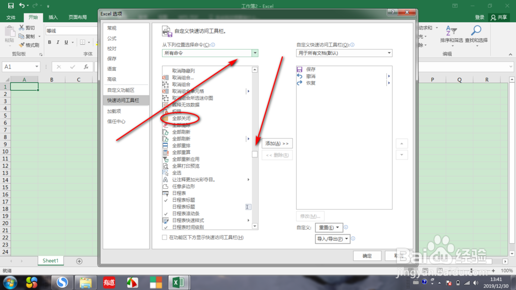Select the Sheet1 worksheet tab

pos(51,261)
